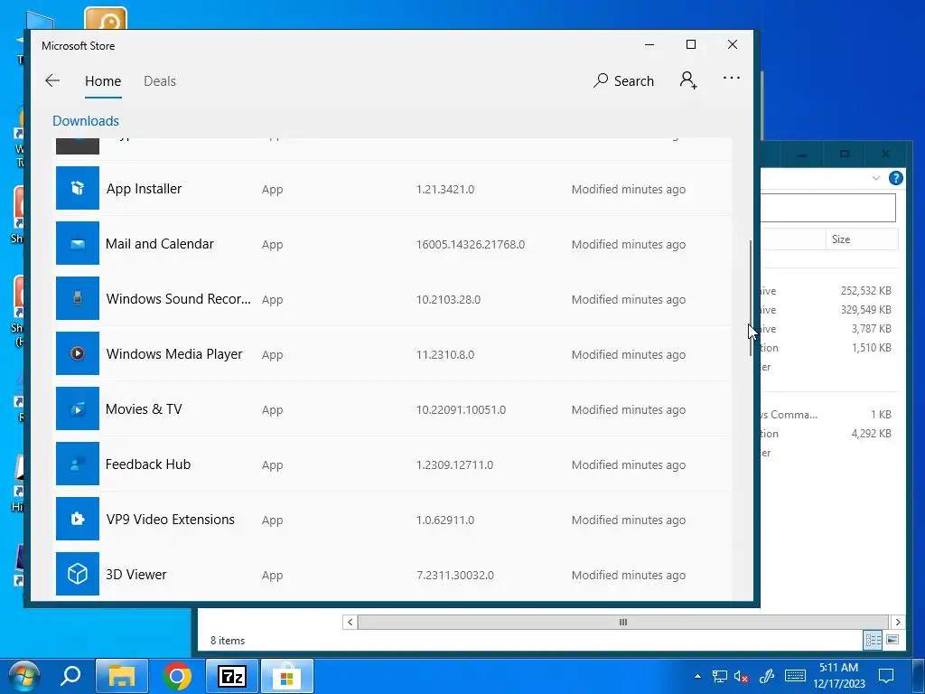Select the Deals tab in Store
Screen dimensions: 925x694
160,81
